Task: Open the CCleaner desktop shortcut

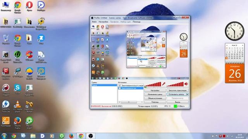Action: coord(29,56)
